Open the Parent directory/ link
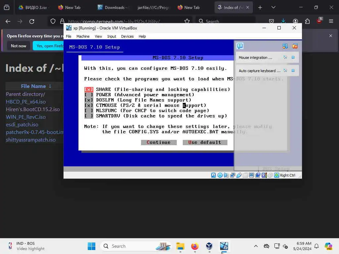 pyautogui.click(x=25, y=94)
